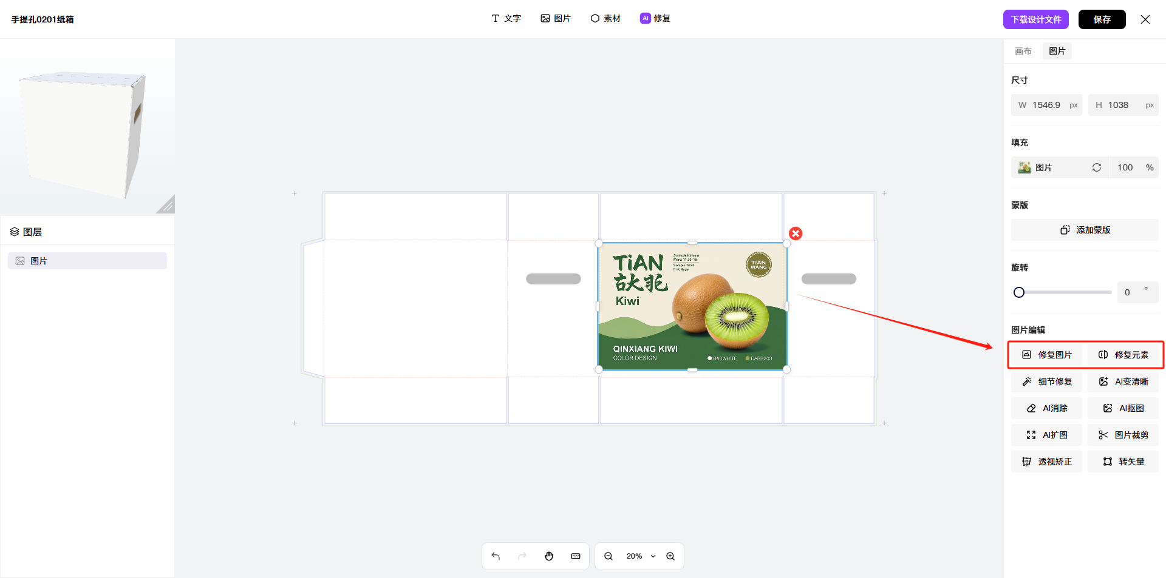Screen dimensions: 1166x578
Task: Click the keyboard shortcuts icon
Action: 576,556
